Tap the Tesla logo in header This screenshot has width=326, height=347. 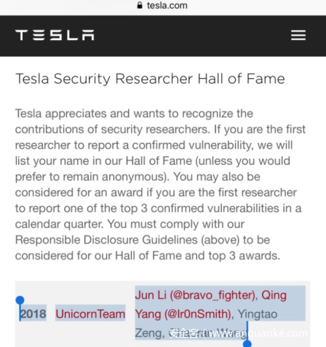click(x=55, y=35)
